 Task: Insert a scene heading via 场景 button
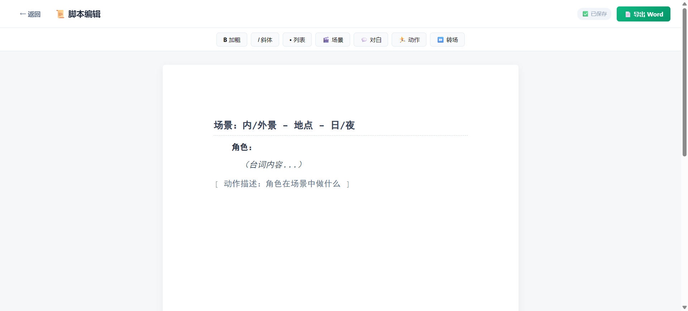[333, 40]
